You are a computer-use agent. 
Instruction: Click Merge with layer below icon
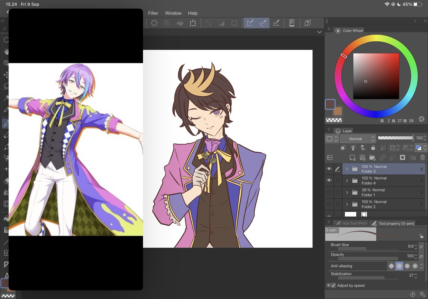tap(392, 157)
